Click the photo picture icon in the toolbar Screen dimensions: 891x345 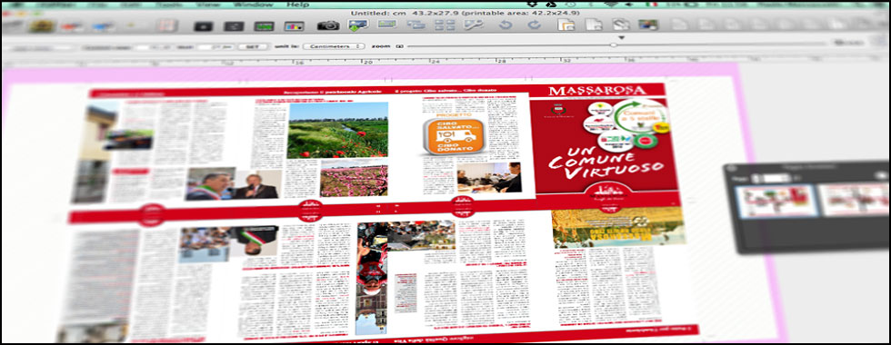(647, 25)
